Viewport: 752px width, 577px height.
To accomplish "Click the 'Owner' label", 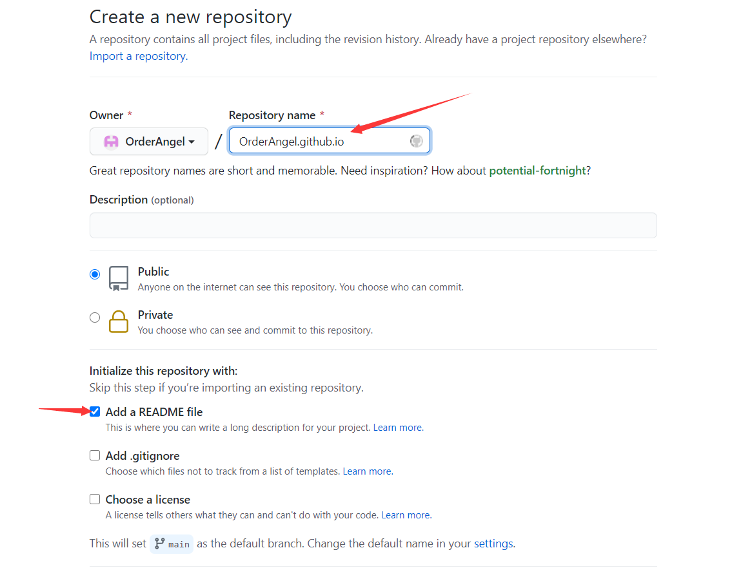I will click(x=106, y=115).
